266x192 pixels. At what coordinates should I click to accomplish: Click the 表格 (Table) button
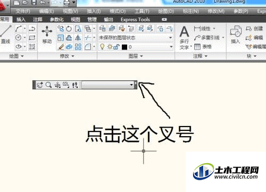coord(203,47)
